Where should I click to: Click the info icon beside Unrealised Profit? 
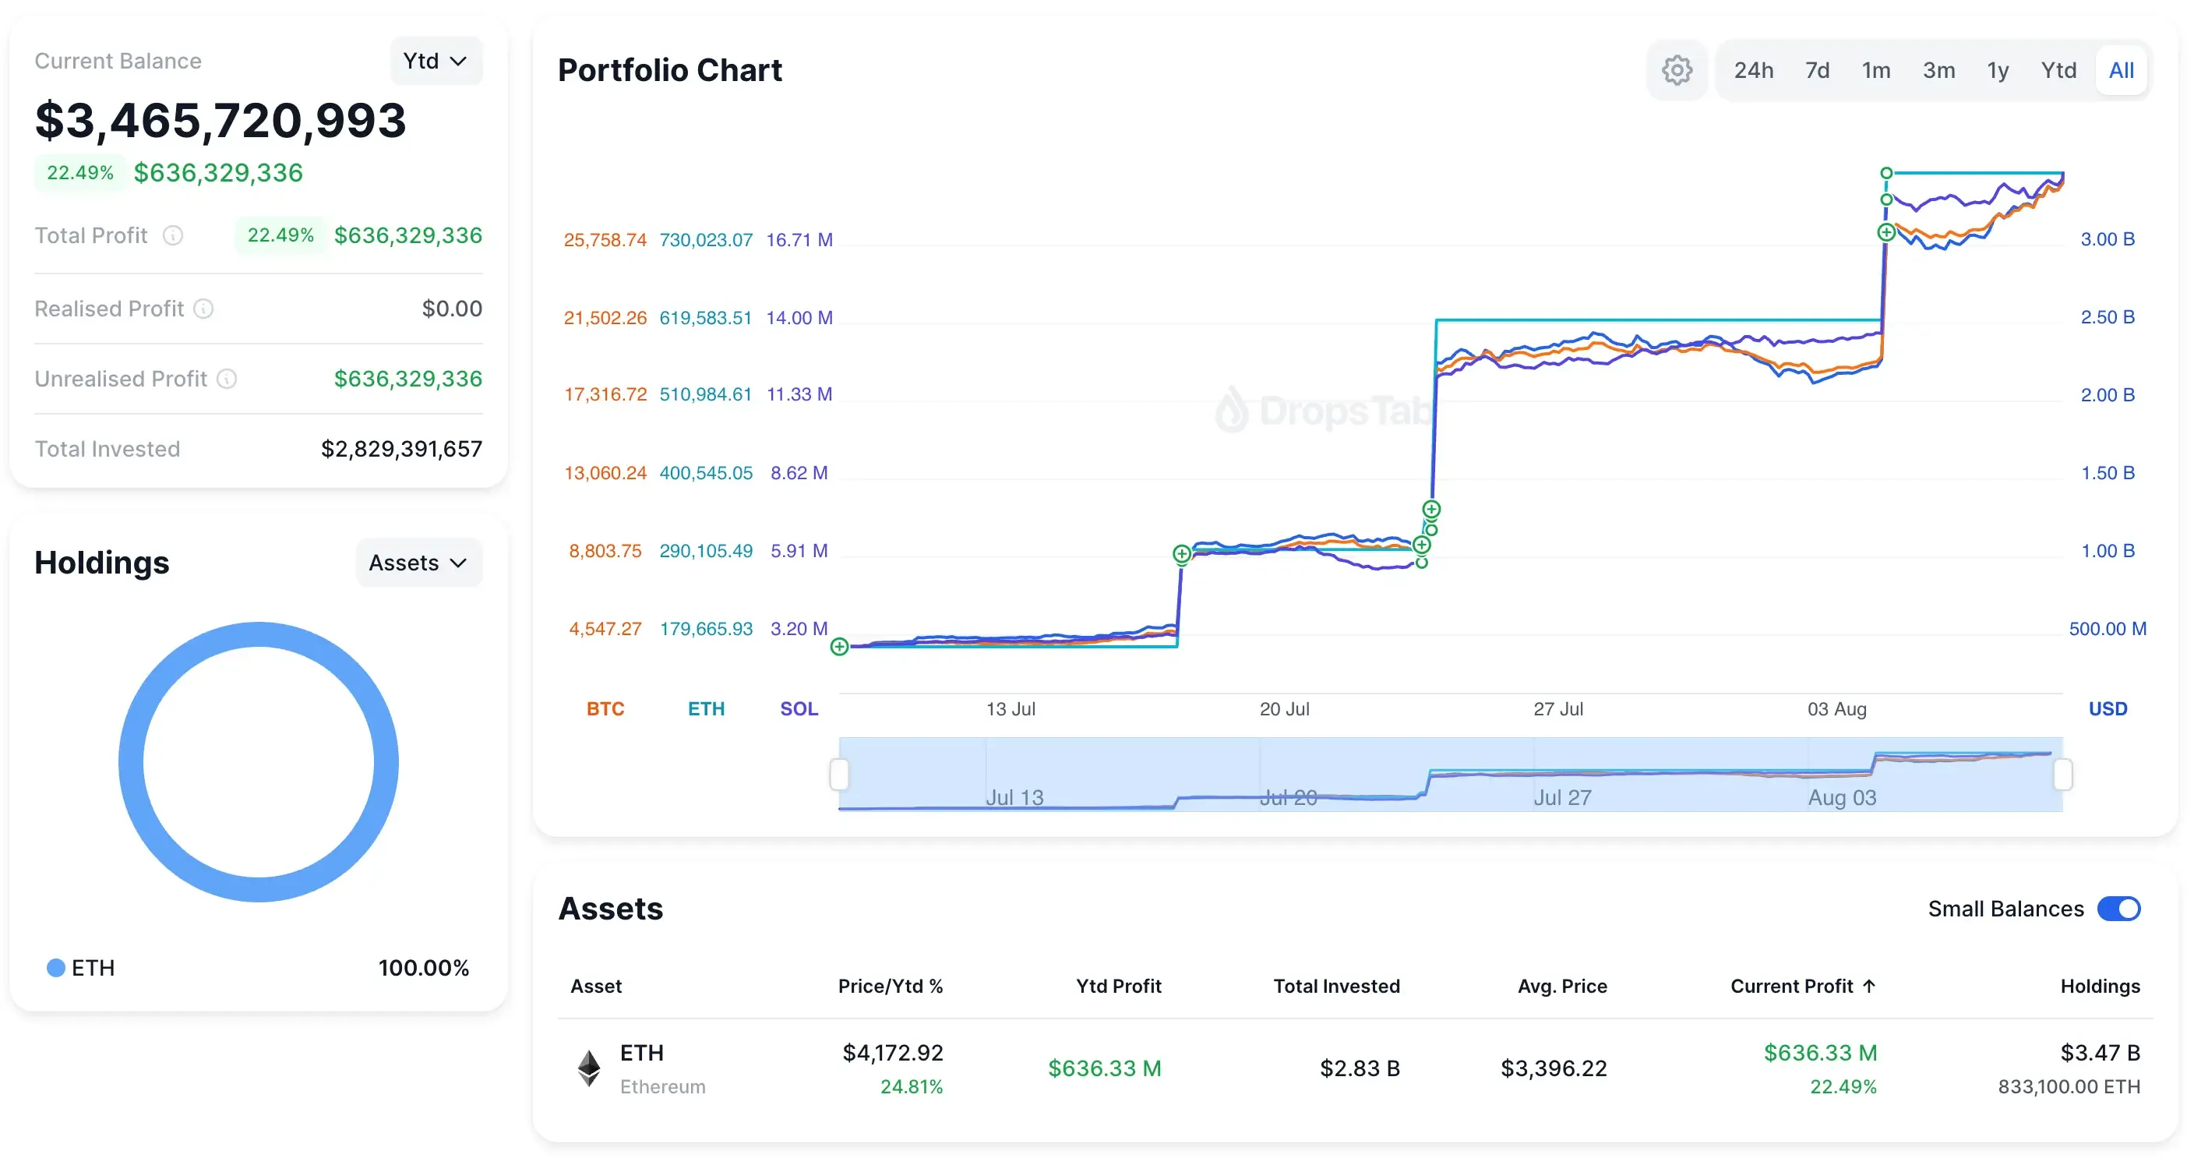click(x=228, y=380)
